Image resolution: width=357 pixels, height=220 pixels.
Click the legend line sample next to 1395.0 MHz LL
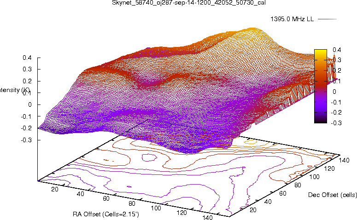(x=327, y=19)
